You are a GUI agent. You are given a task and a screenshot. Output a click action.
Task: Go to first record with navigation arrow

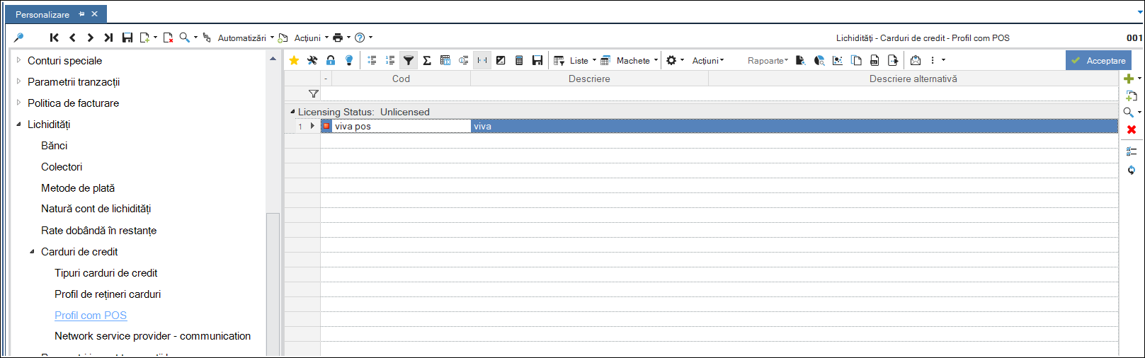[x=54, y=37]
